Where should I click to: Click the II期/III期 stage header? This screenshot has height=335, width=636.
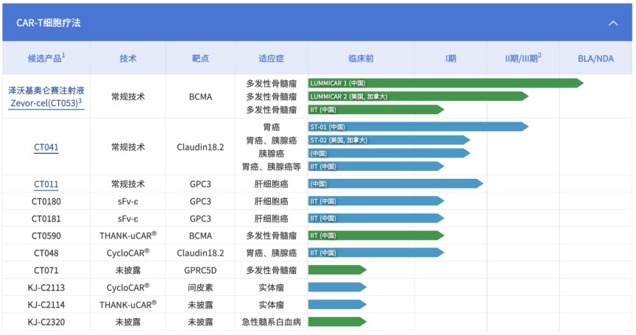[x=523, y=58]
